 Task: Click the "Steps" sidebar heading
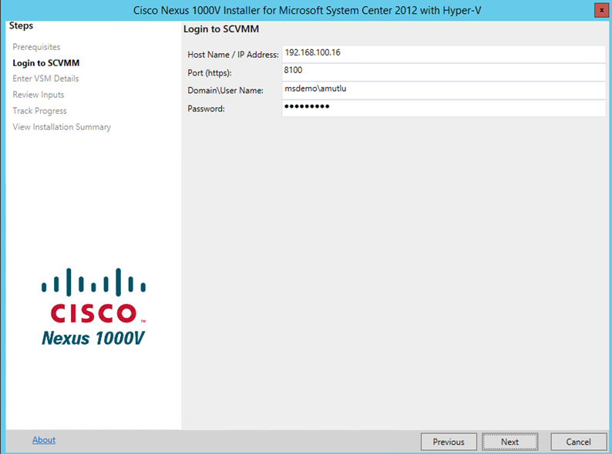click(21, 25)
